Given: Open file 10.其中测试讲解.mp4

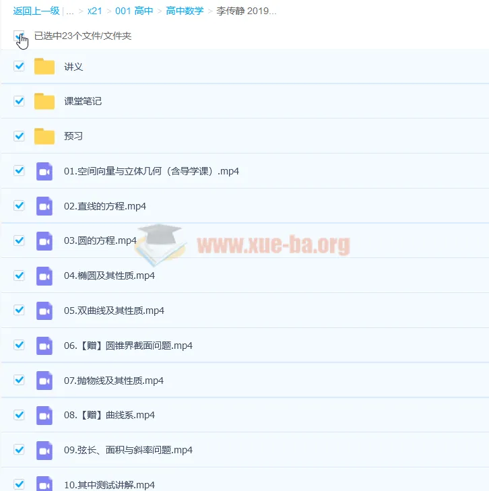Looking at the screenshot, I should pyautogui.click(x=109, y=485).
